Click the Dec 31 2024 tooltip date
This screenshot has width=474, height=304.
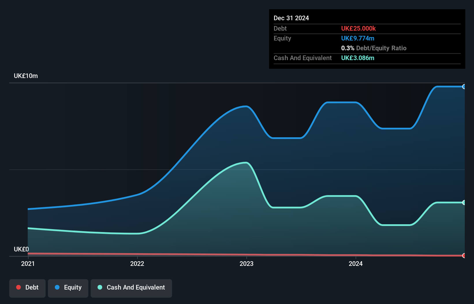click(x=291, y=18)
